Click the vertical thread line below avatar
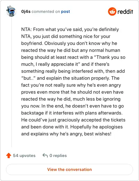 click(11, 82)
